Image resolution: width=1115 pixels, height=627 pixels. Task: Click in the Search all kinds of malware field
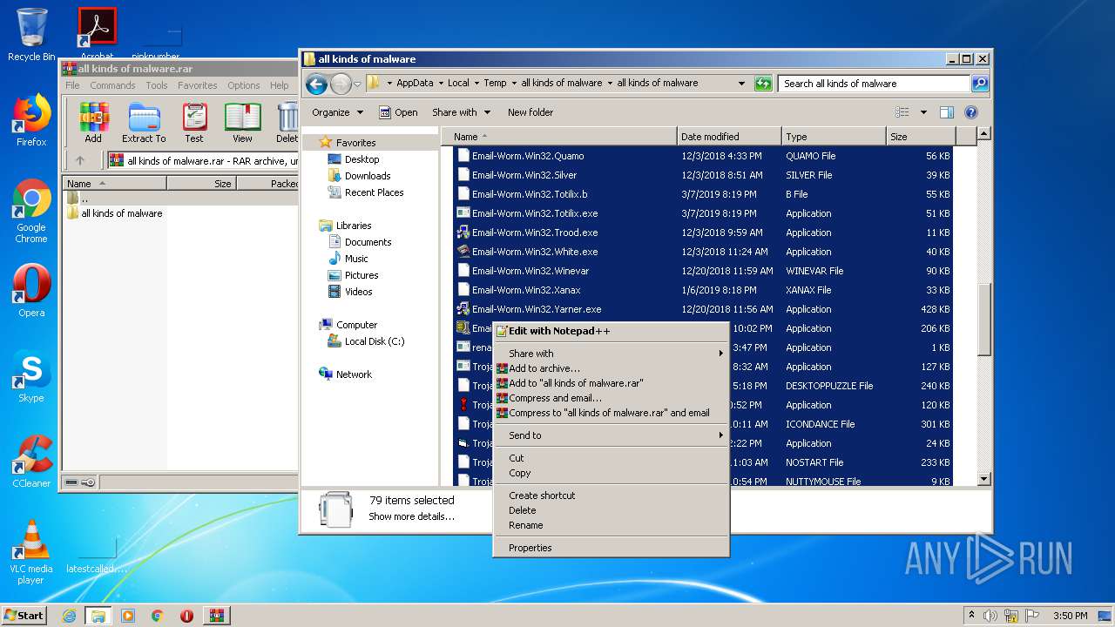pos(874,84)
